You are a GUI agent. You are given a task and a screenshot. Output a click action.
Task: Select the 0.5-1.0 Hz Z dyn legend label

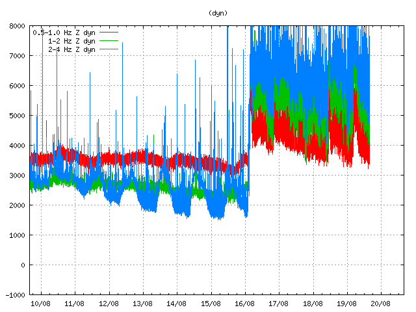[64, 32]
